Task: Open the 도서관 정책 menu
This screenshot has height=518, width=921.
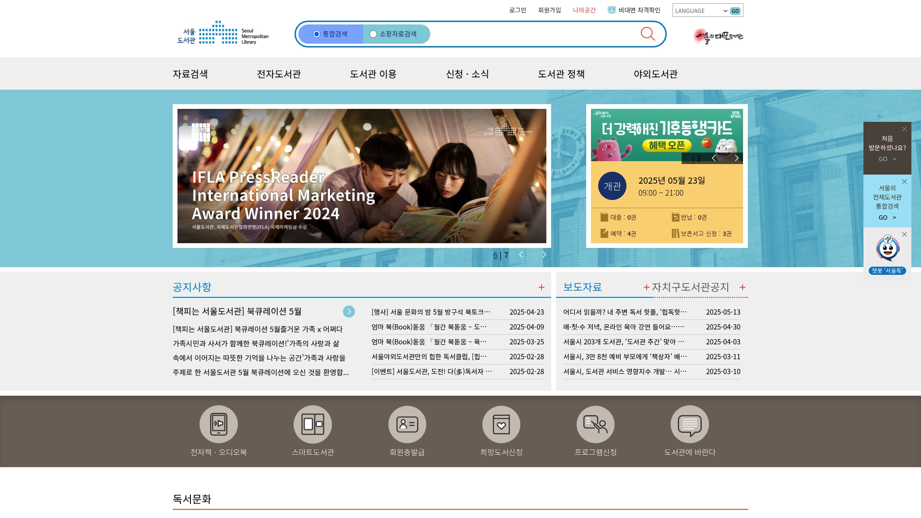Action: tap(561, 74)
